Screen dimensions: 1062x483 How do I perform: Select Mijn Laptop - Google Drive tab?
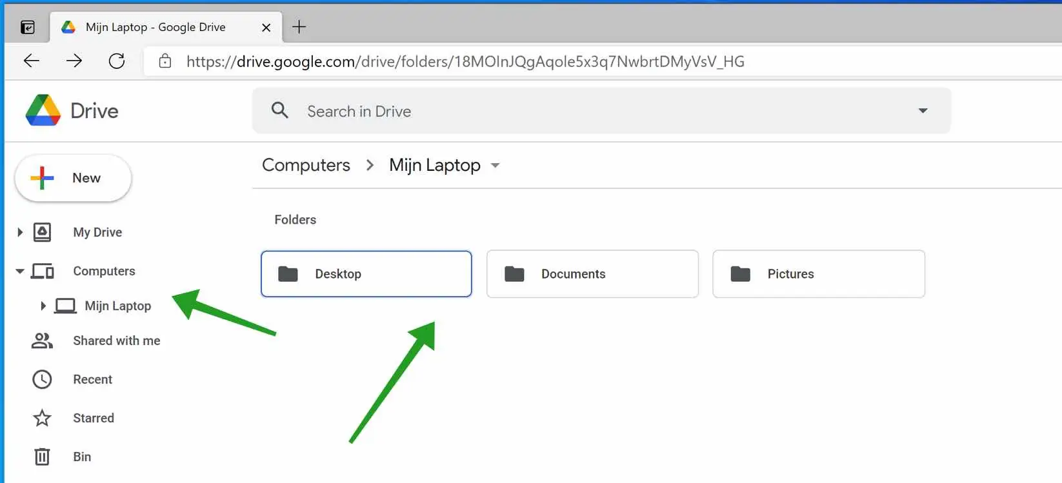(x=166, y=27)
